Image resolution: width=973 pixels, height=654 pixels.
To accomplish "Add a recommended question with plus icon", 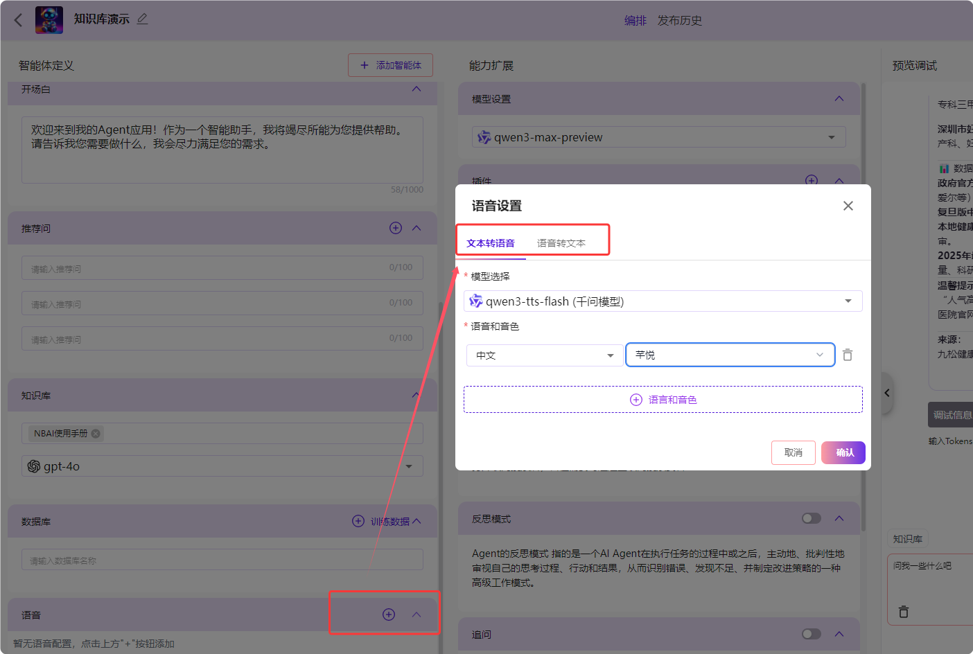I will (x=396, y=228).
